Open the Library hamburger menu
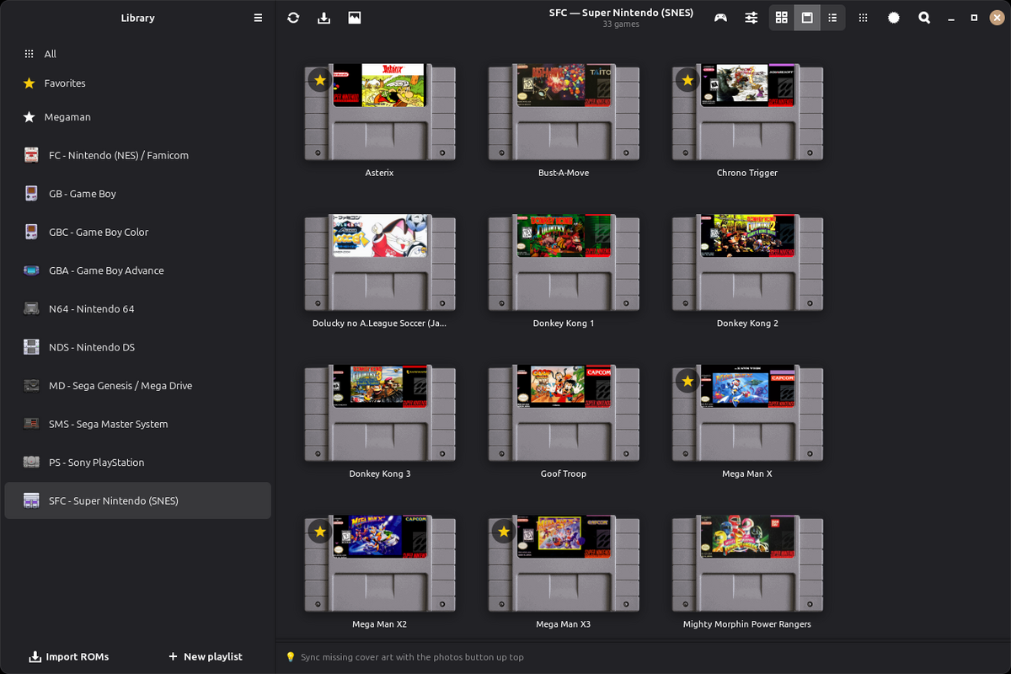The height and width of the screenshot is (674, 1011). click(x=258, y=18)
